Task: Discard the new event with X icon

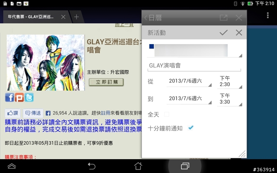Action: (x=239, y=33)
